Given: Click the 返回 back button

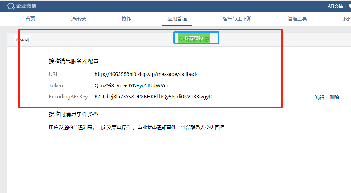Looking at the screenshot, I should (x=22, y=39).
